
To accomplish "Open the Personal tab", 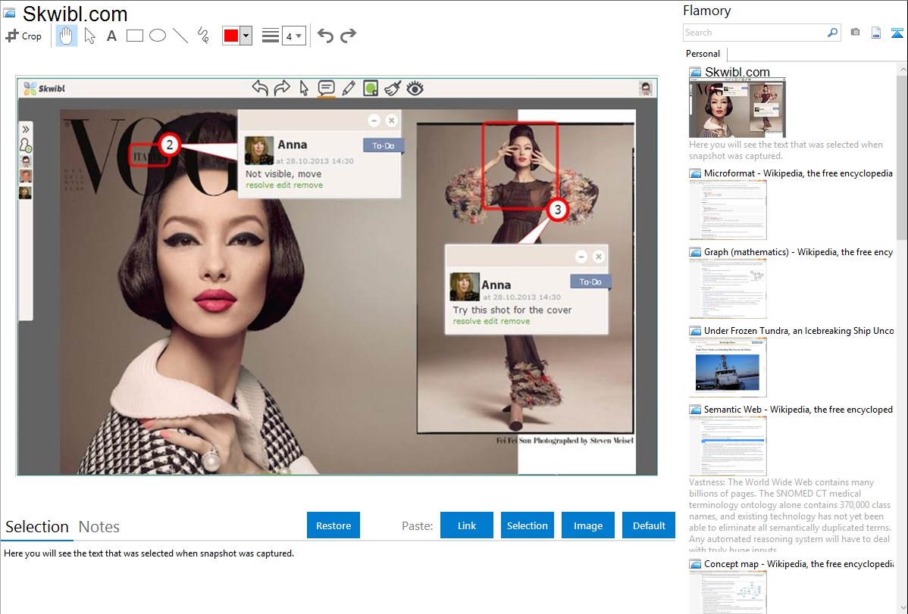I will 703,54.
